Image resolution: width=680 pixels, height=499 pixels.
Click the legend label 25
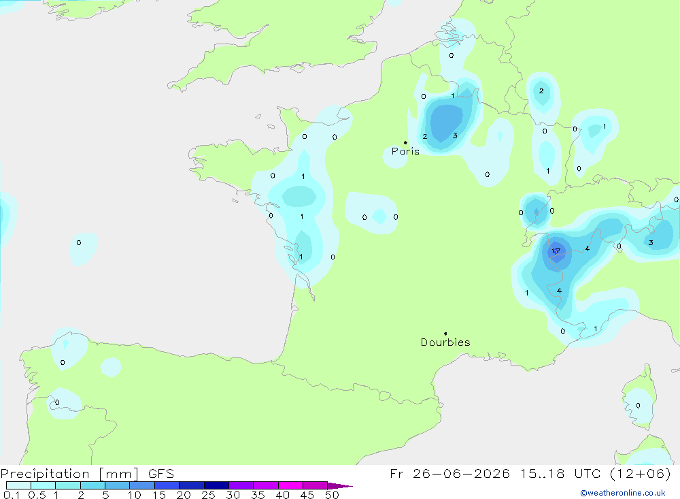pyautogui.click(x=209, y=495)
